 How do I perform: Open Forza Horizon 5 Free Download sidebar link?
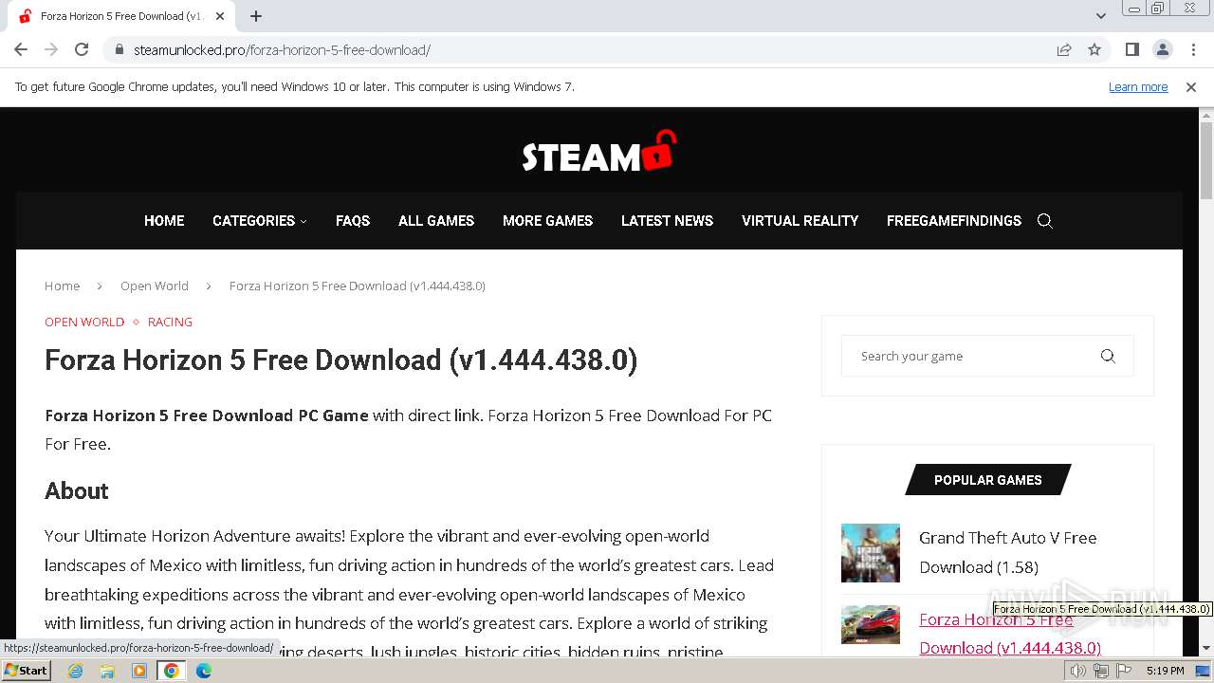coord(1010,634)
